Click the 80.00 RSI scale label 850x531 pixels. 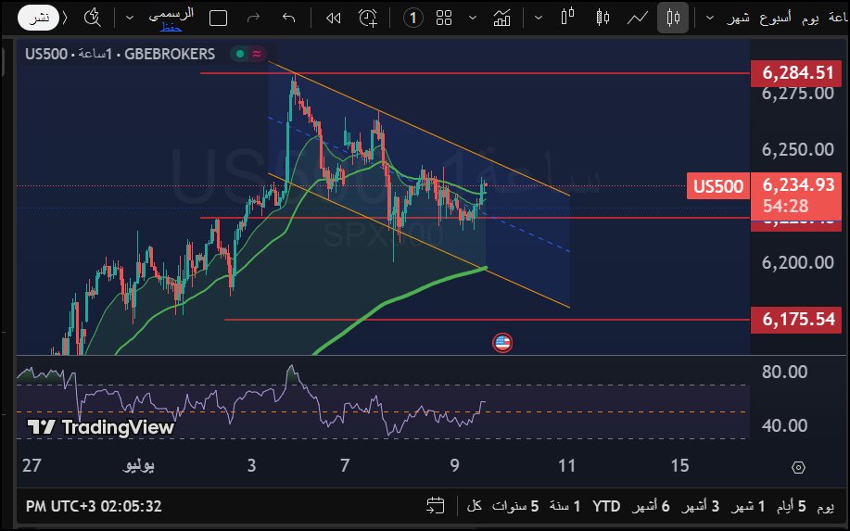point(784,372)
